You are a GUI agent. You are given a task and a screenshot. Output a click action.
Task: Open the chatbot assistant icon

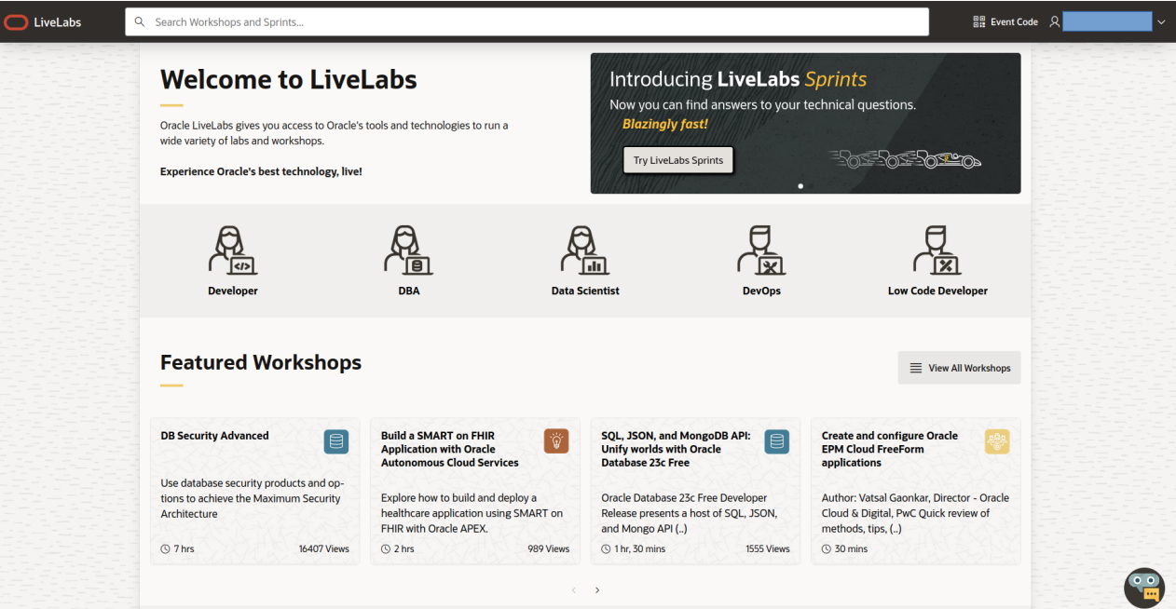tap(1144, 587)
